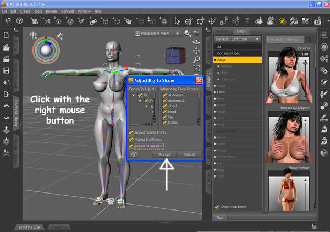Uncheck Adjust End Points
This screenshot has width=330, height=232.
point(131,140)
